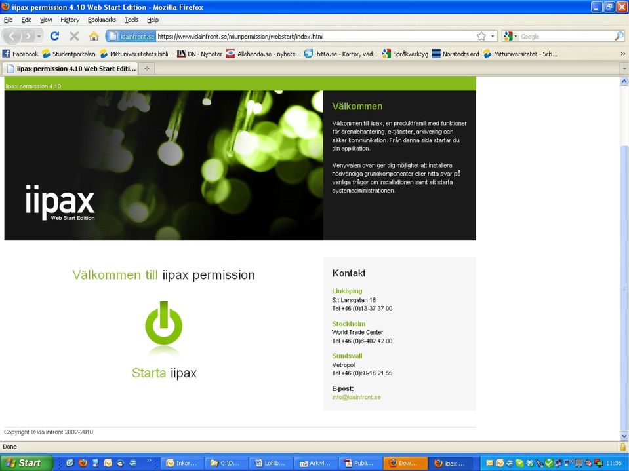The height and width of the screenshot is (471, 629).
Task: Open the hitta.se - Kartor bookmark
Action: 341,54
